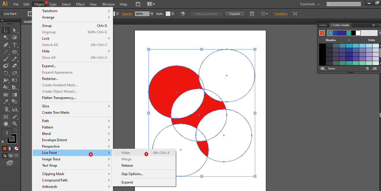
Task: Activate the Eyedropper tool
Action: 6,102
